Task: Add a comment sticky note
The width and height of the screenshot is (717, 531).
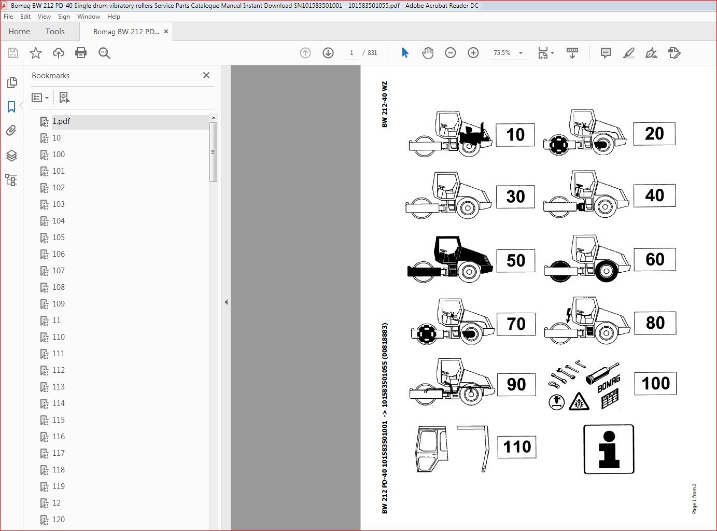Action: coord(606,53)
